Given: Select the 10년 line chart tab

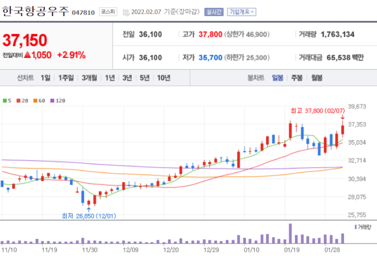Looking at the screenshot, I should [164, 78].
